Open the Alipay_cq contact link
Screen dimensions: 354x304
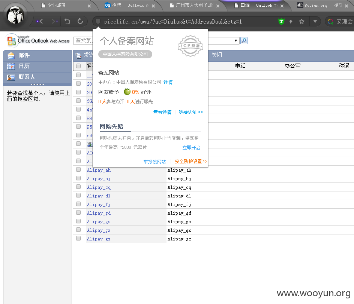[99, 187]
